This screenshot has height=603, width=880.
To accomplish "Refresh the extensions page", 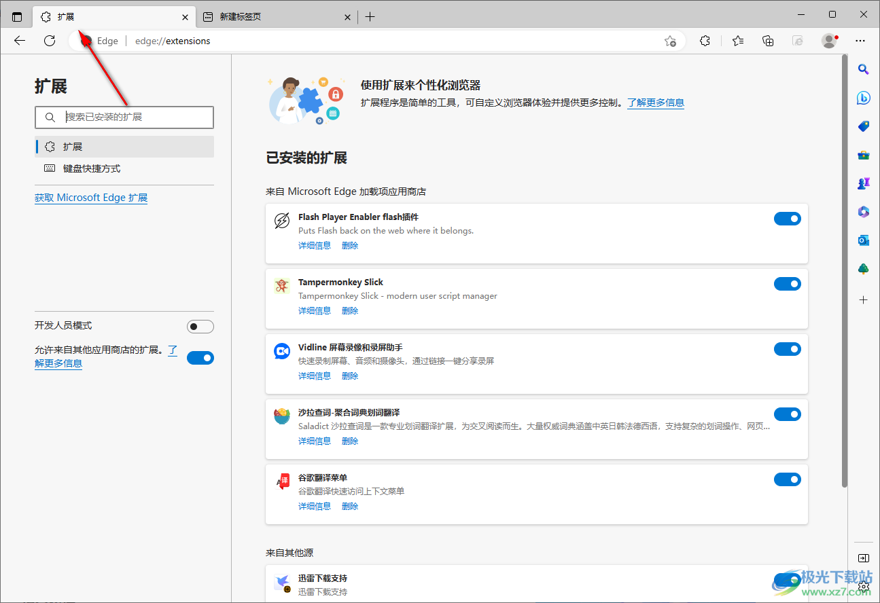I will (x=50, y=41).
